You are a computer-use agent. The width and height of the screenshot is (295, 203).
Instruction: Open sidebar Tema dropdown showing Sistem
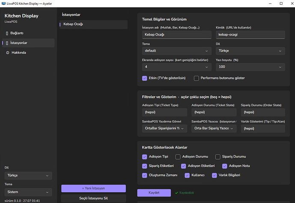point(28,192)
